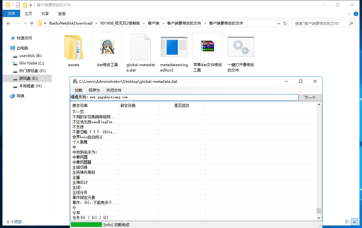The width and height of the screenshot is (362, 228).
Task: Open the address bar history dropdown
Action: [x=278, y=23]
